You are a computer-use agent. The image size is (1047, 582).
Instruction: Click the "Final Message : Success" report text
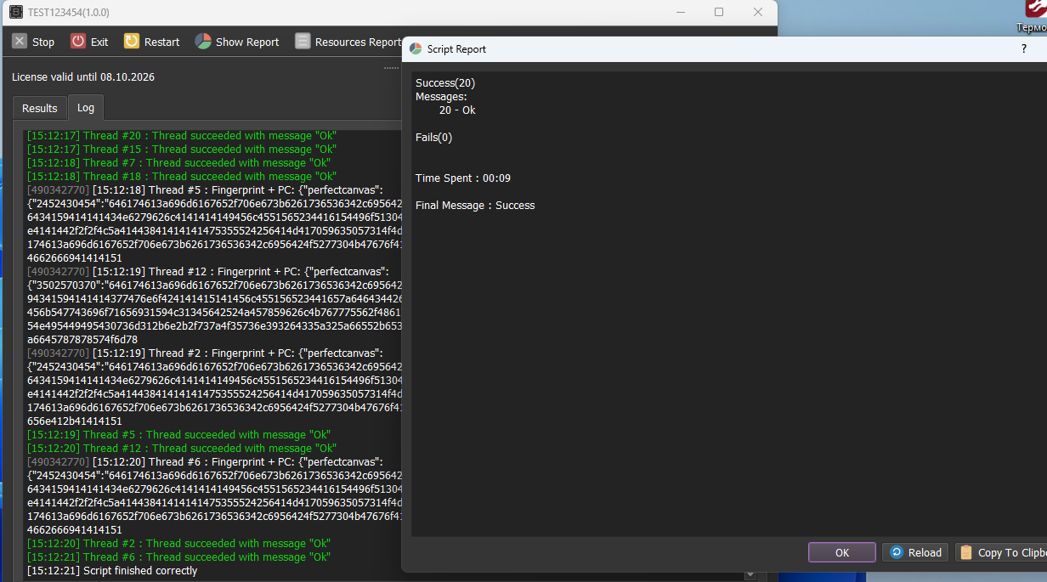coord(475,206)
